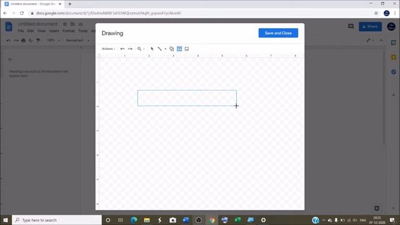Open the File menu in Docs
Screen dimensions: 400x225
click(x=21, y=31)
